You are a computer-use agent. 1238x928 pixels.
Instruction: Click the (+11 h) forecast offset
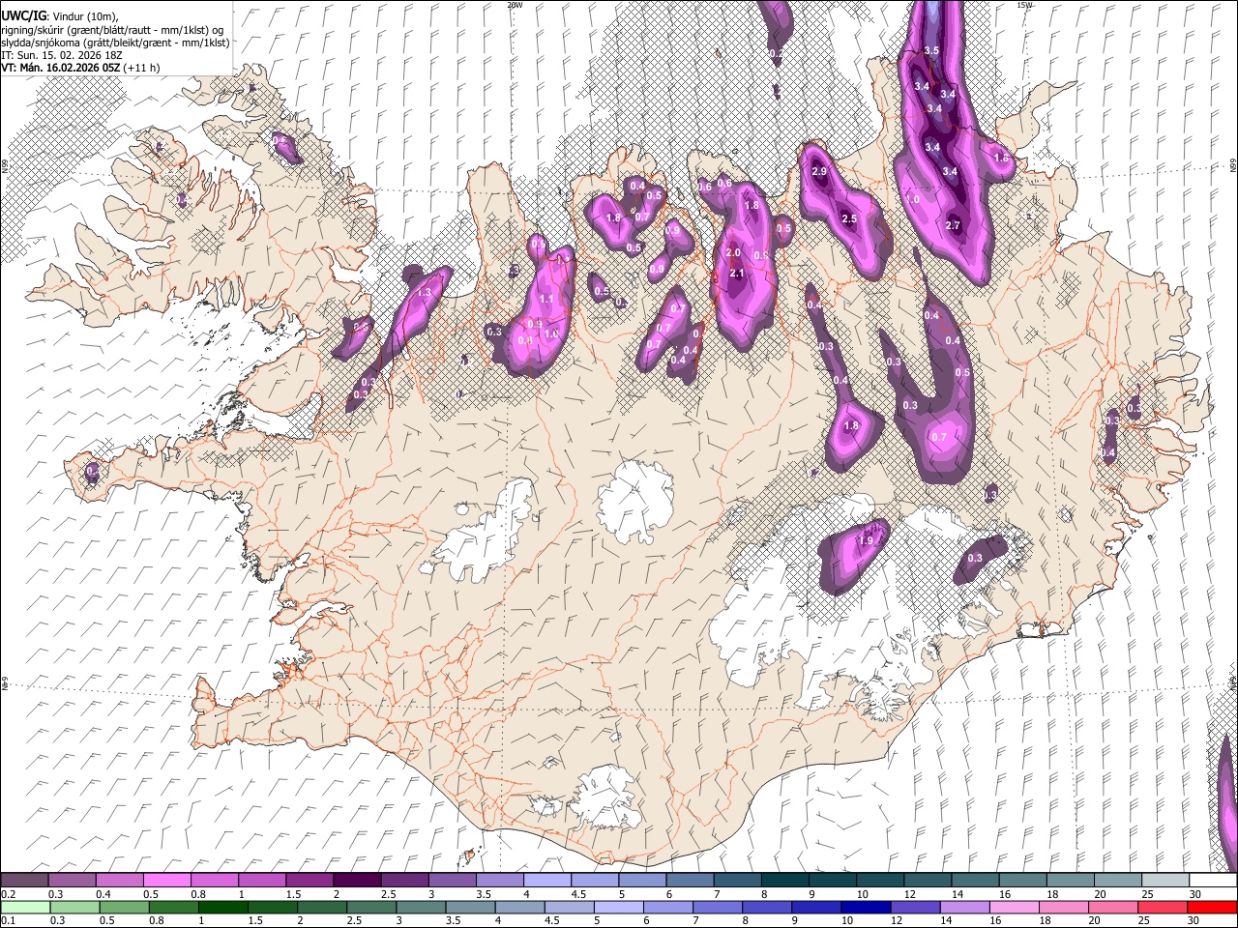coord(141,68)
